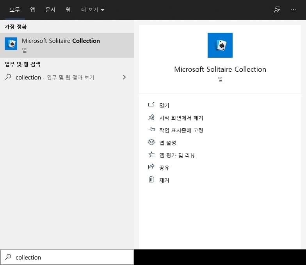Screen dimensions: 306x265
Task: Expand the chevron next to collection web search
Action: pyautogui.click(x=124, y=77)
